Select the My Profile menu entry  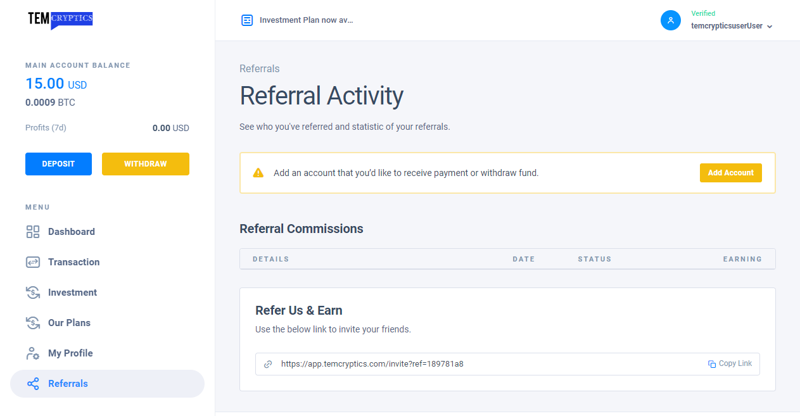pos(70,353)
